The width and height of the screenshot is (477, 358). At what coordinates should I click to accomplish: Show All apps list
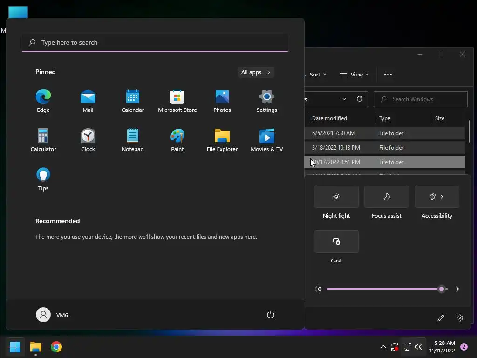[x=256, y=72]
